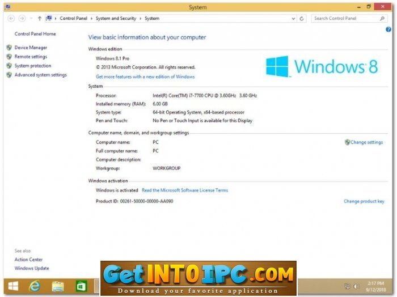Viewport: 397px width, 297px height.
Task: Click the Windows is activated status text
Action: click(x=117, y=190)
